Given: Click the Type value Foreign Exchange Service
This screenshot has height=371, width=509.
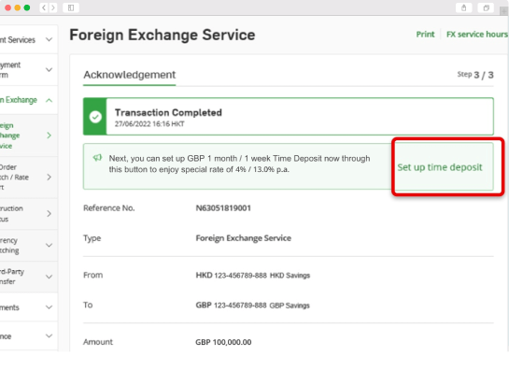Looking at the screenshot, I should click(244, 238).
